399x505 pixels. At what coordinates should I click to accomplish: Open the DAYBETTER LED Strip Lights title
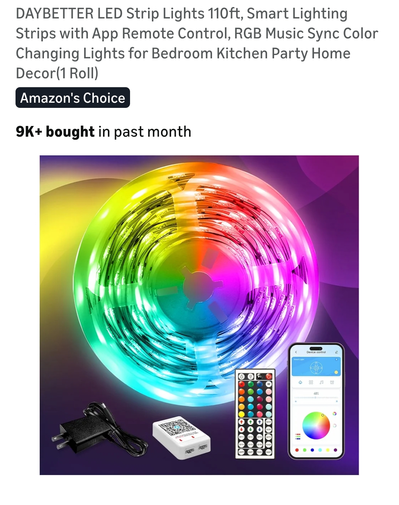click(x=197, y=43)
